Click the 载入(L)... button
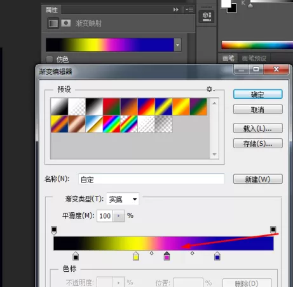Screen dimensions: 293x287 click(258, 128)
